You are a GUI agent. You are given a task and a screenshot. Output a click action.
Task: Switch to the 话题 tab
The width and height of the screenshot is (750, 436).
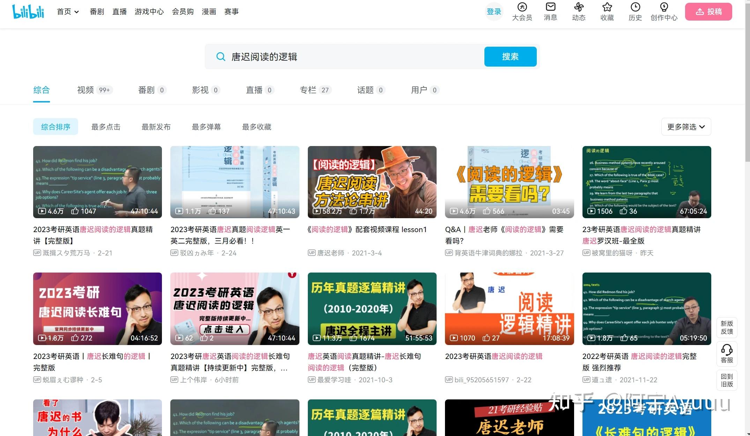point(371,90)
